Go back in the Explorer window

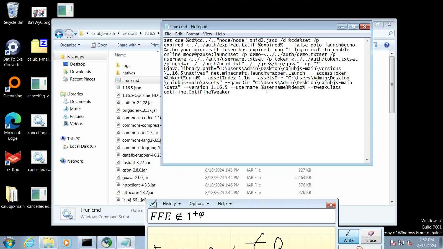point(59,33)
